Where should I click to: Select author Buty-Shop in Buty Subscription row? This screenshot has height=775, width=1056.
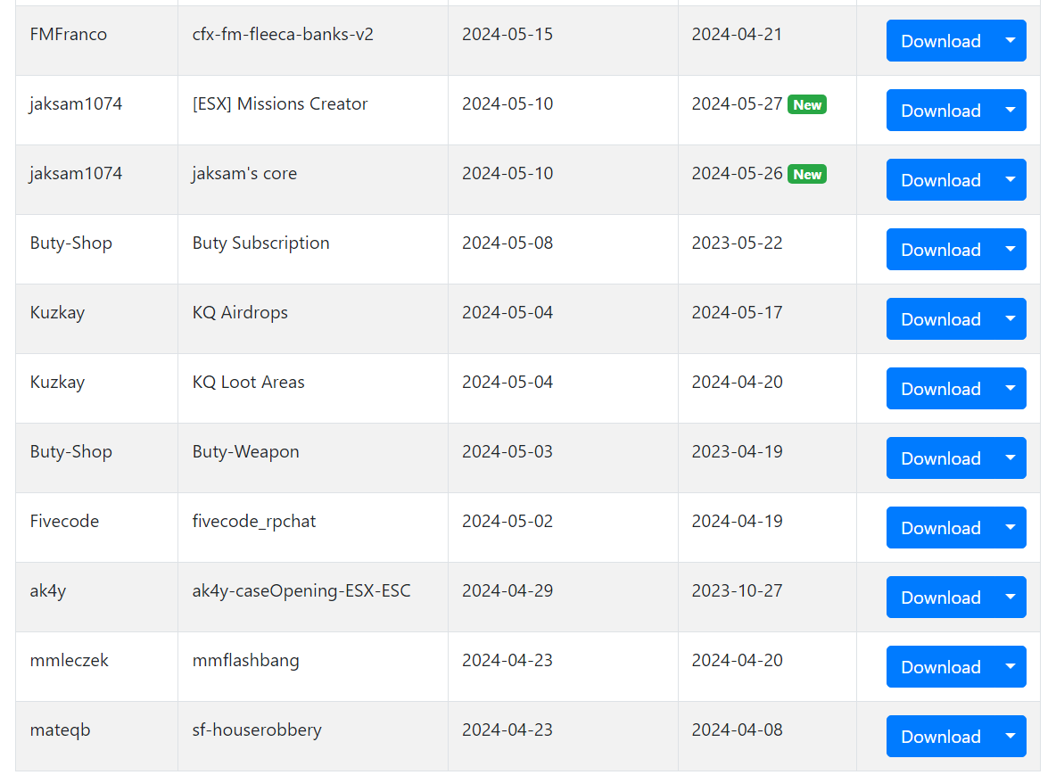pos(70,243)
